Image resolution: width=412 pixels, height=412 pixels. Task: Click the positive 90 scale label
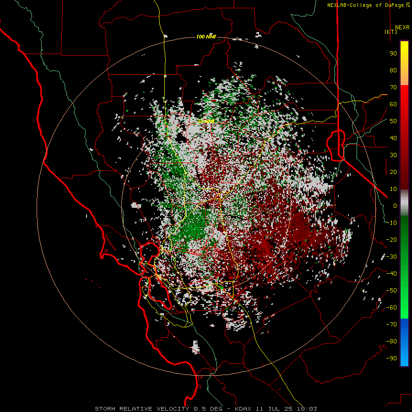pyautogui.click(x=393, y=54)
